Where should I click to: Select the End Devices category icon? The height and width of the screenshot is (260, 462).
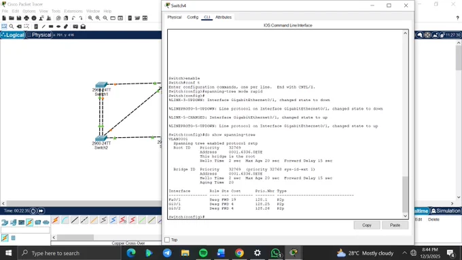(14, 222)
